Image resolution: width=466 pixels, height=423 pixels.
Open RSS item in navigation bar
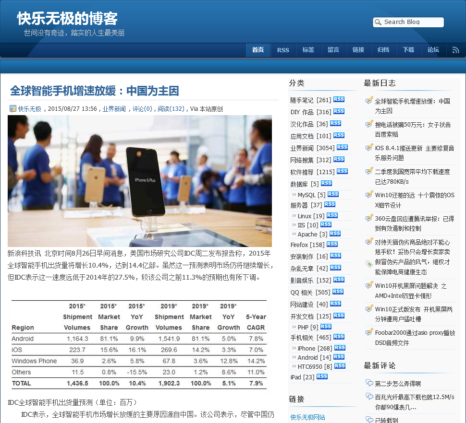(x=283, y=50)
